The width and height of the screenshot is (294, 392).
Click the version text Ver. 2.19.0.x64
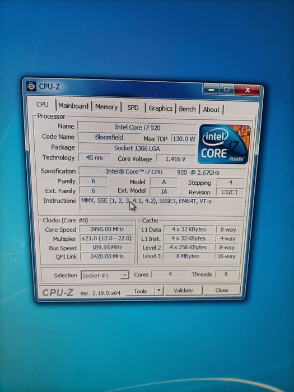(x=100, y=293)
